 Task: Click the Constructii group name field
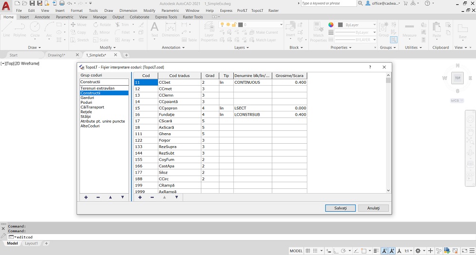click(x=104, y=82)
